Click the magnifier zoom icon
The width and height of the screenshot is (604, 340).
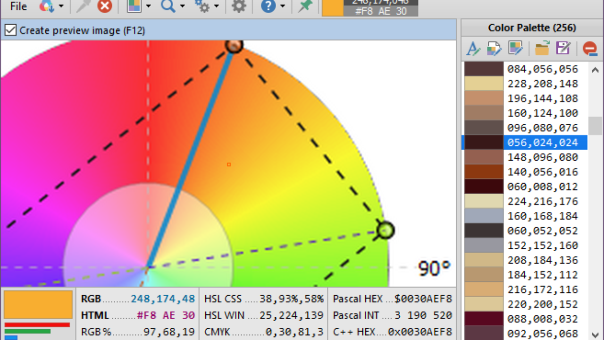(168, 6)
